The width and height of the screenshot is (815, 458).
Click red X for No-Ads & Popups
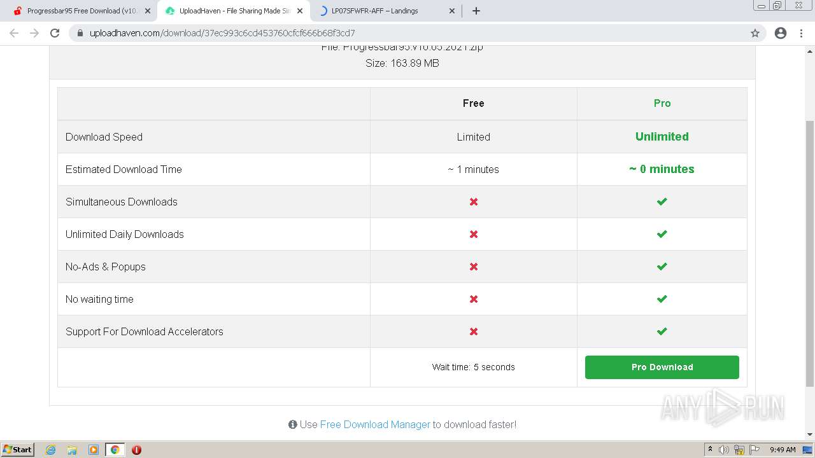[x=474, y=267]
